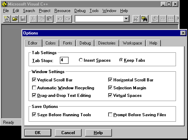Viewport: 188px width, 140px height.
Task: Select the Editor tab
Action: 33,43
